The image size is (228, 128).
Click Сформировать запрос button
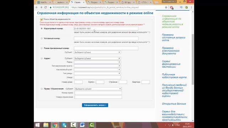[x=95, y=105]
